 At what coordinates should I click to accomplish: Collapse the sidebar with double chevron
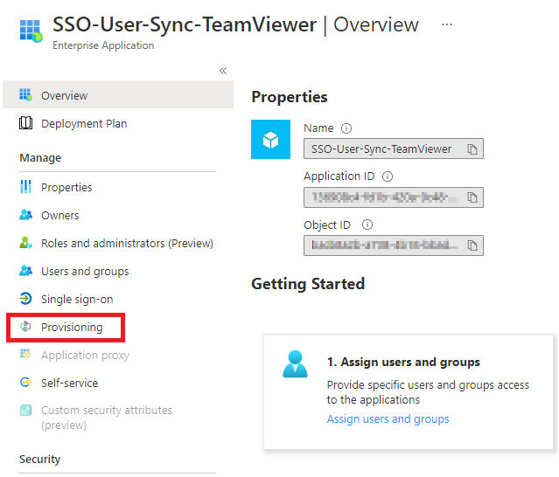pyautogui.click(x=223, y=71)
